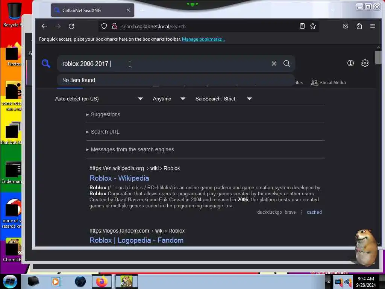Reload the page with the refresh icon
385x289 pixels.
point(71,26)
